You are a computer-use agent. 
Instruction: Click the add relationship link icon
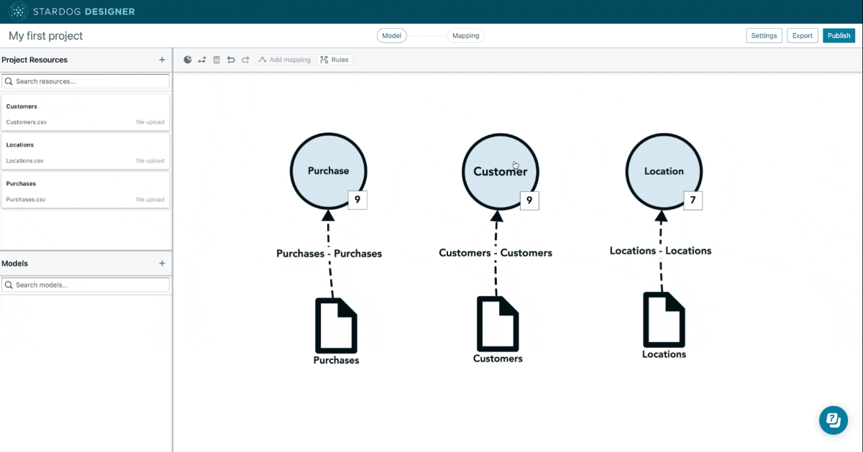[x=202, y=60]
